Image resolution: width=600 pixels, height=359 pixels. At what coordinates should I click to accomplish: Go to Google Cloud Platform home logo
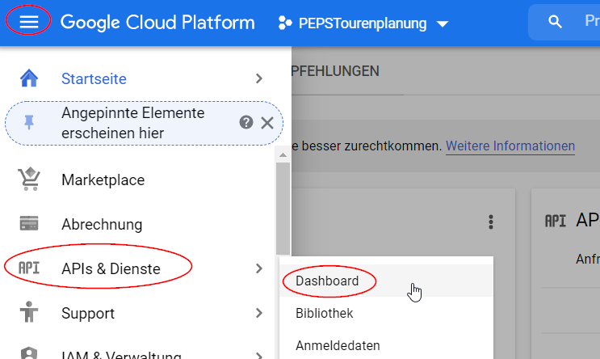(157, 23)
